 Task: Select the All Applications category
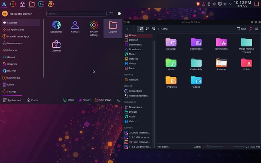21,29
